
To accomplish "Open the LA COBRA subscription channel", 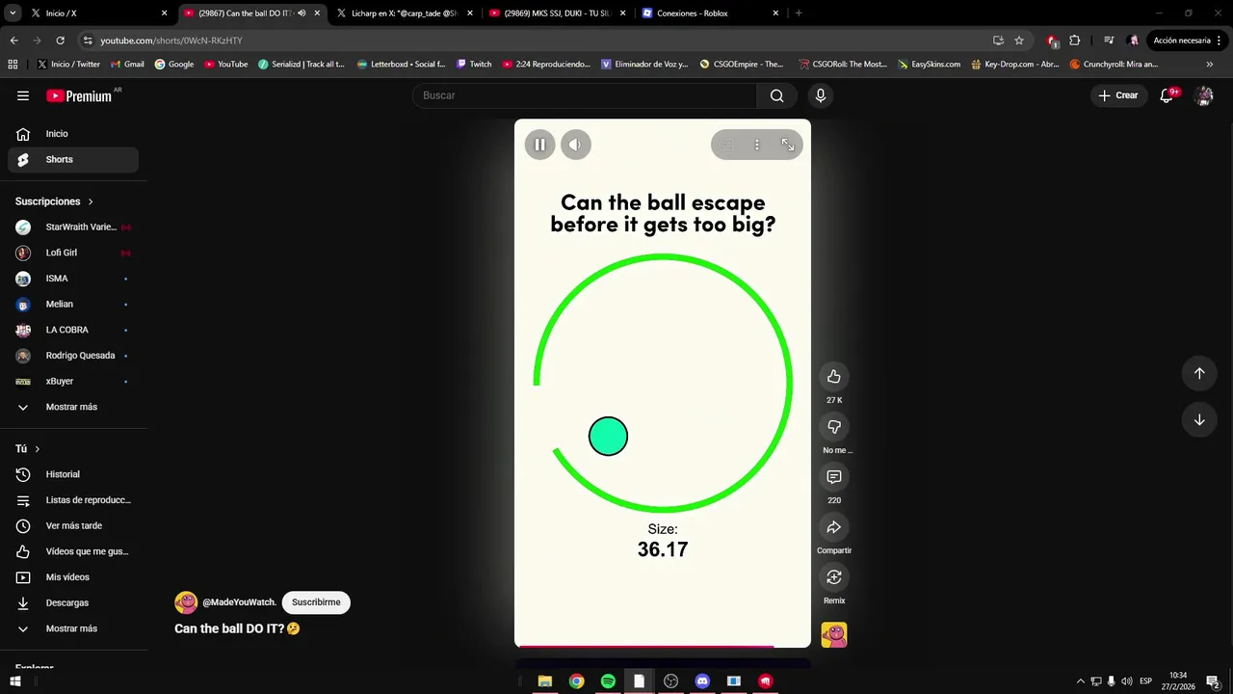I will (x=73, y=330).
